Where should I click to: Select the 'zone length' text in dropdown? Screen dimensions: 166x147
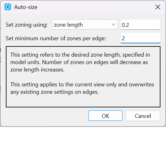[68, 25]
